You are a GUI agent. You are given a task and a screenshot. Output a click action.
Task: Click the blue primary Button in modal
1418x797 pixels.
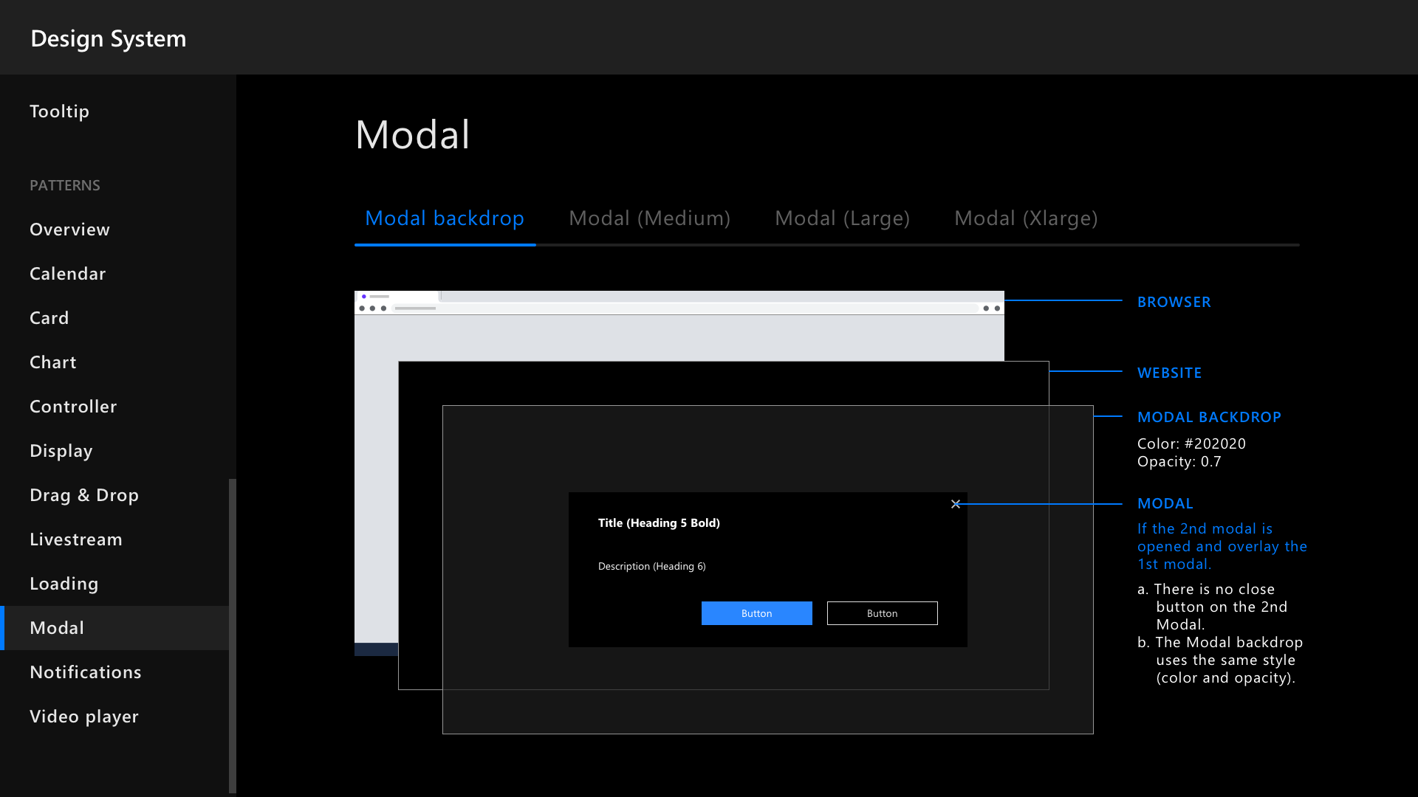click(x=756, y=613)
